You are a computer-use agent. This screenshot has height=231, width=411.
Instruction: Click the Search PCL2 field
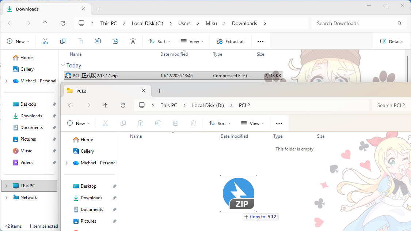coord(391,105)
